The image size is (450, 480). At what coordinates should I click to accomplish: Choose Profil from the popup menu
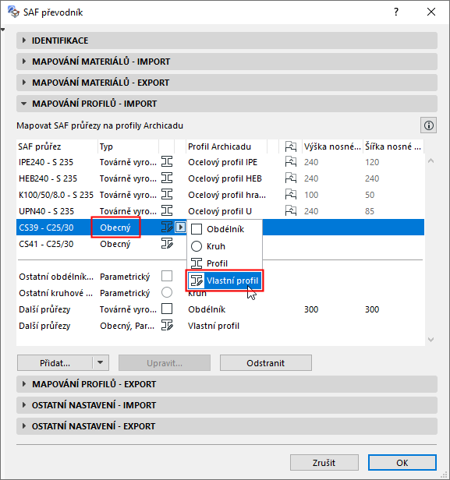pos(225,263)
